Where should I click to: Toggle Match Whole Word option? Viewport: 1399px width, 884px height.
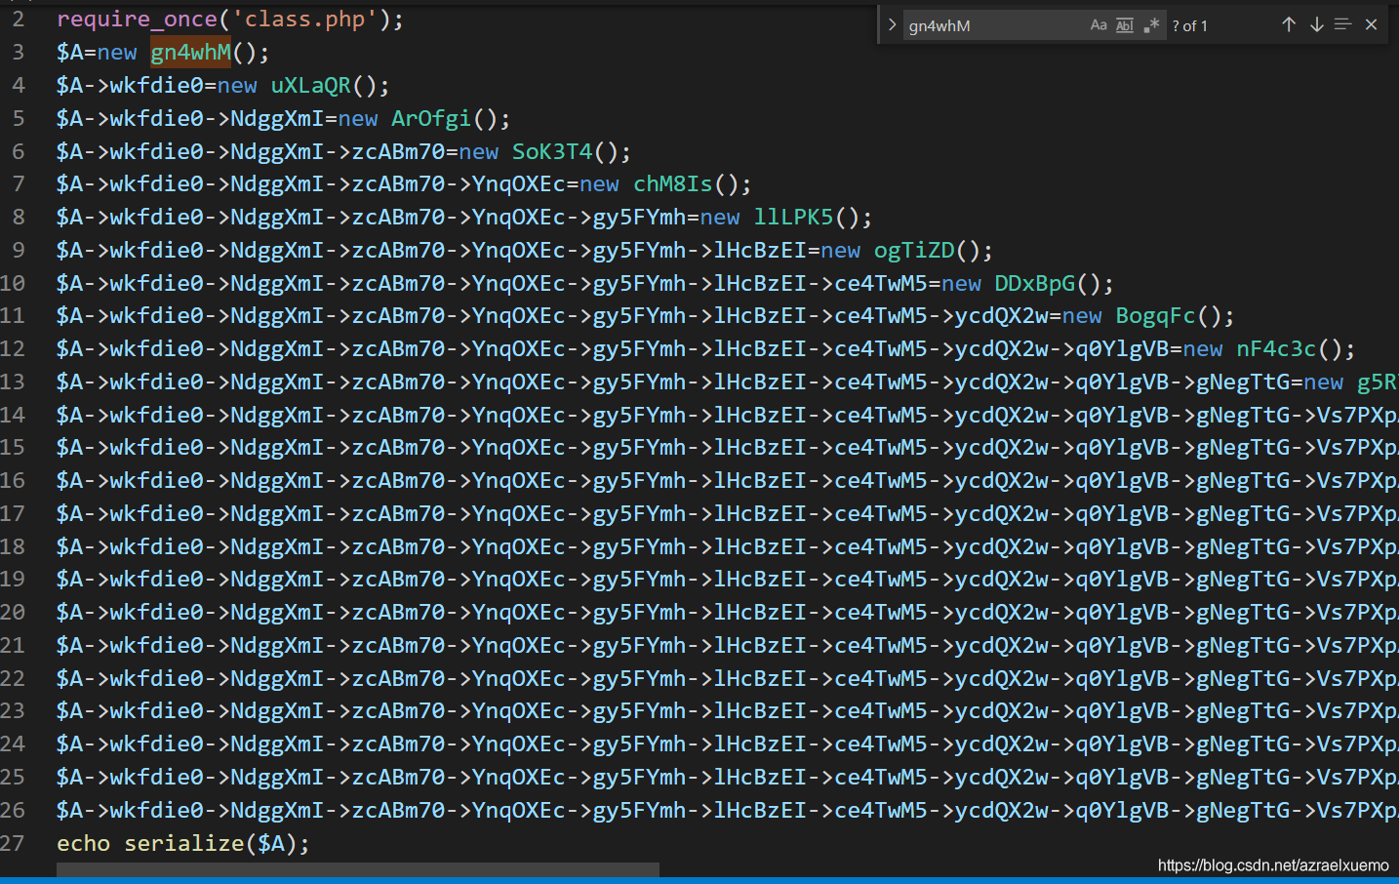pos(1124,25)
